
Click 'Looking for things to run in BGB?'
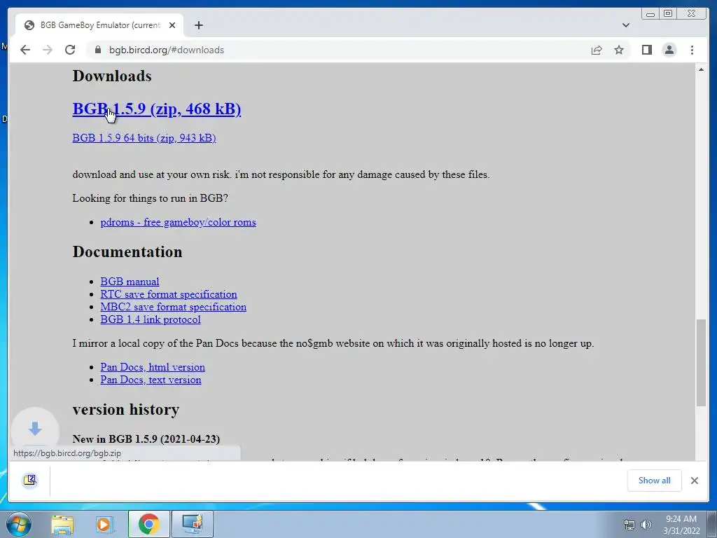pos(150,198)
